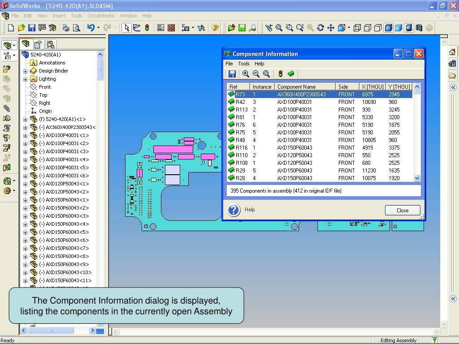
Task: Click the feature tree vertical scrollbar up arrow
Action: 100,54
